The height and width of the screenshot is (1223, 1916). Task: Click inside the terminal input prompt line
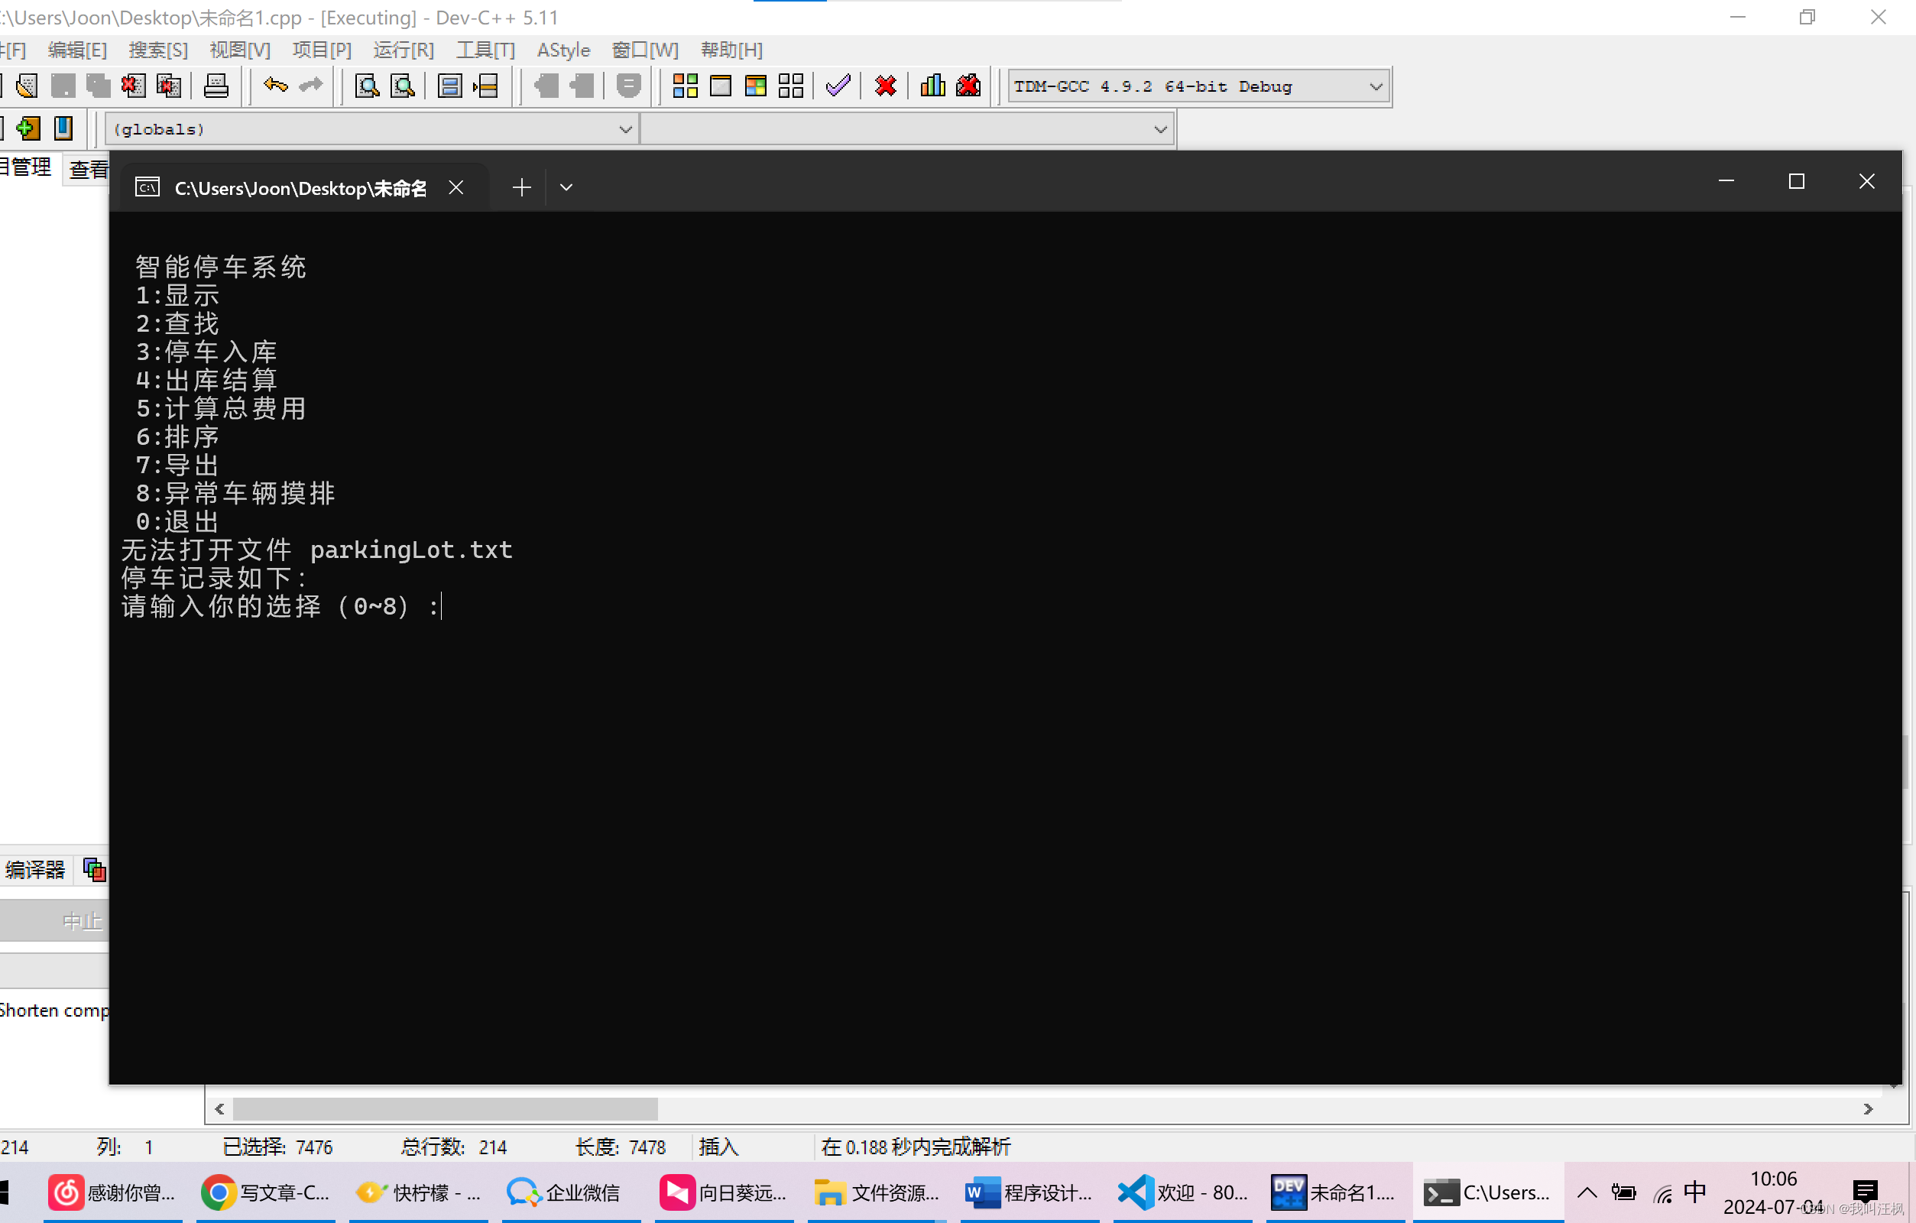(281, 606)
